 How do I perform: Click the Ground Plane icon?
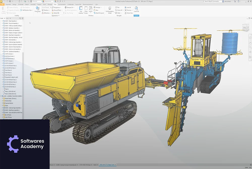tap(53, 10)
